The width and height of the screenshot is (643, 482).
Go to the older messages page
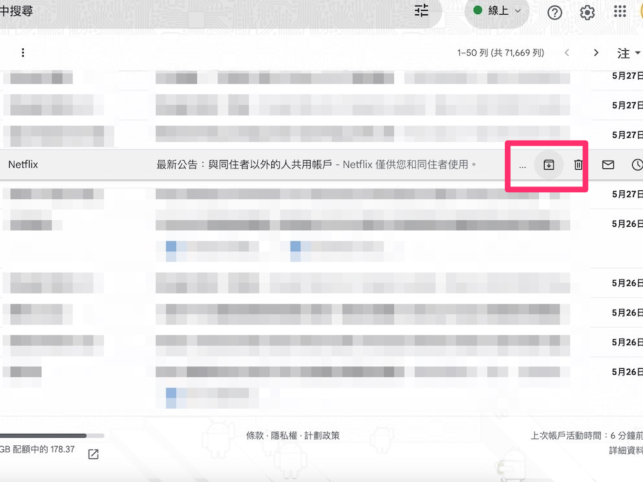coord(596,53)
